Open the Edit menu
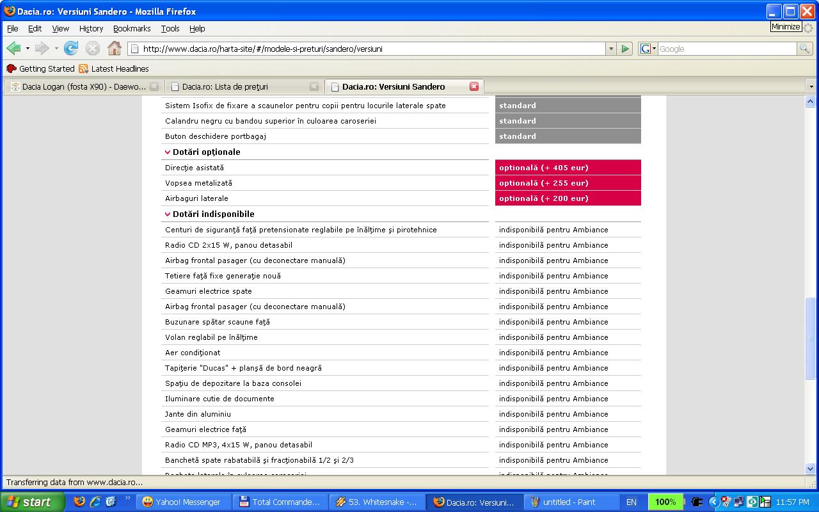 35,28
